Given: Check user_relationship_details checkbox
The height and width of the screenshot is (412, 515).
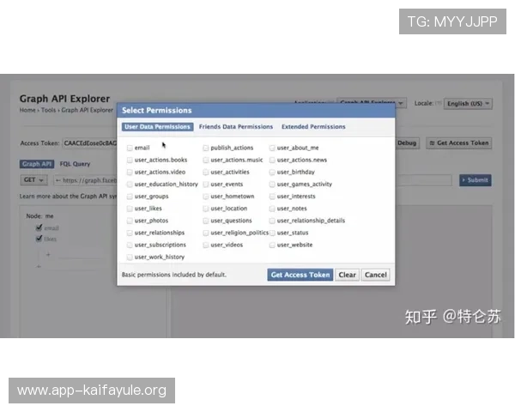Looking at the screenshot, I should 272,221.
